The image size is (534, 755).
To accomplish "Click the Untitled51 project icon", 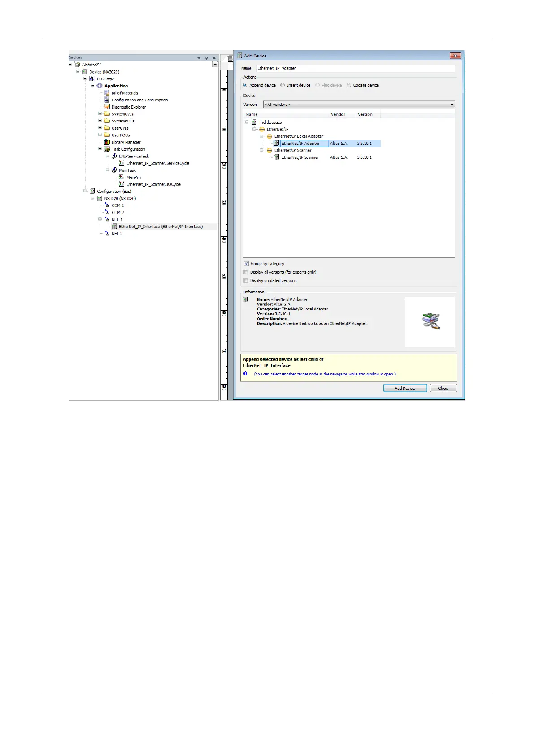I will pos(78,65).
